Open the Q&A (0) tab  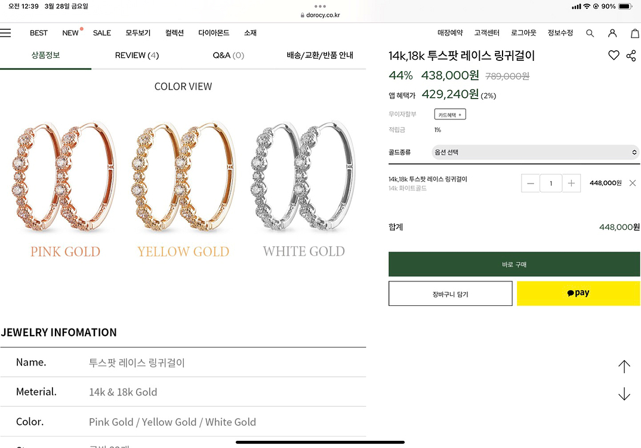(228, 55)
